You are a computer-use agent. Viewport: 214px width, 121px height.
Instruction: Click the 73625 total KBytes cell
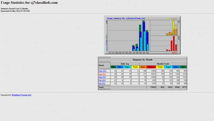pos(151,87)
